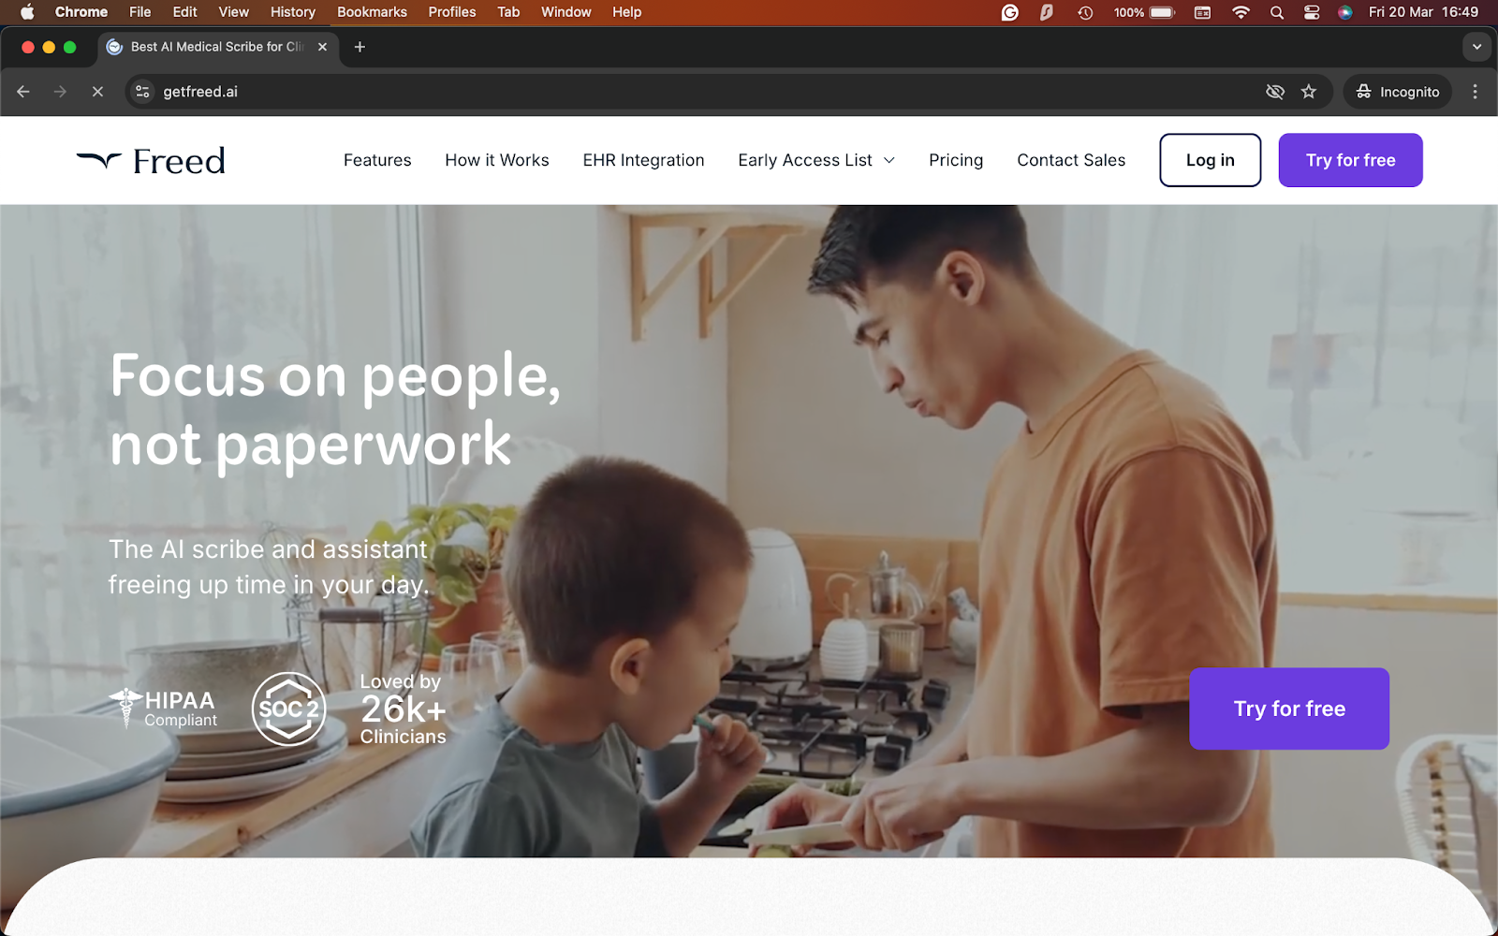
Task: Expand the Early Access List dropdown
Action: 816,160
